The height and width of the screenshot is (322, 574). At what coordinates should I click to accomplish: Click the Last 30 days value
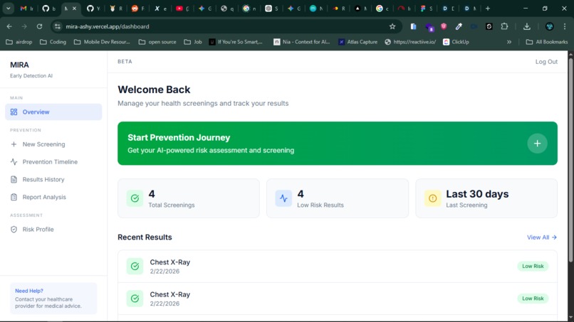coord(477,194)
